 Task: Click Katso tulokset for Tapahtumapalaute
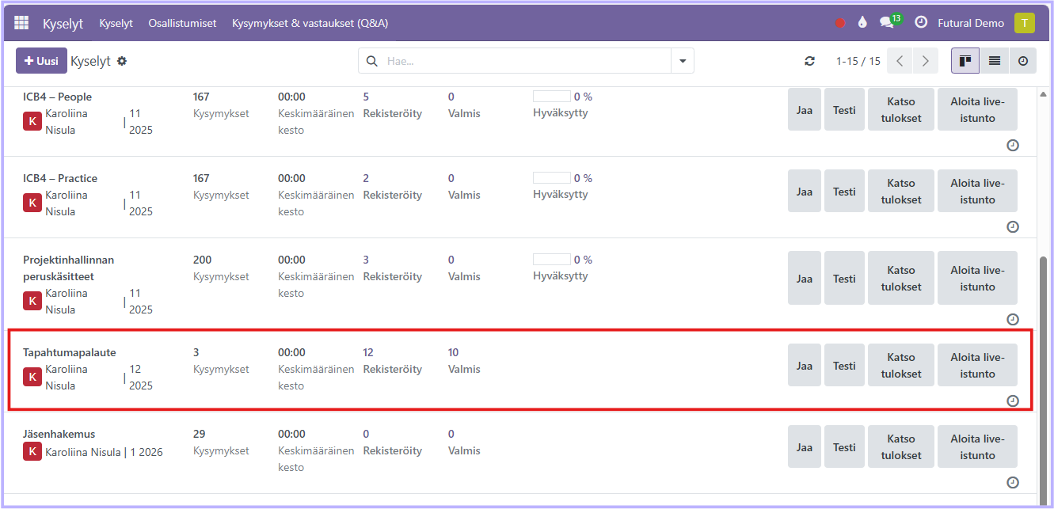coord(901,365)
